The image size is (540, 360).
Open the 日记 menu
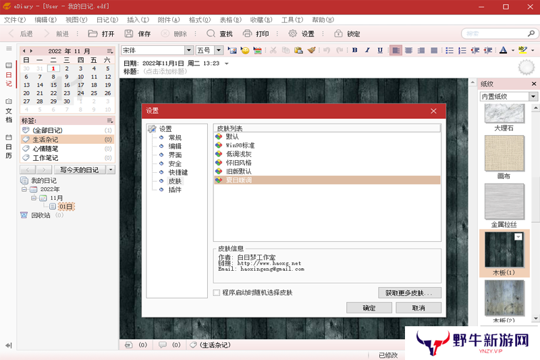[x=107, y=20]
